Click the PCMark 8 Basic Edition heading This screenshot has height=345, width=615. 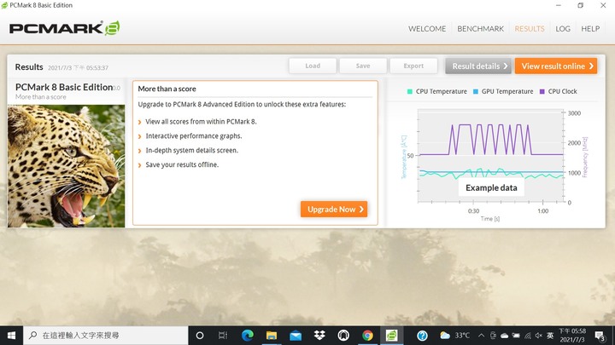click(64, 87)
